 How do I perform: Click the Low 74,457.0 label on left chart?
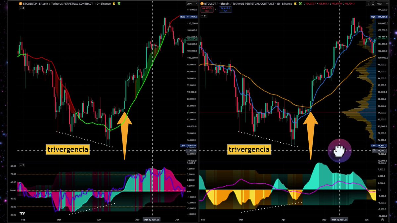189,146
